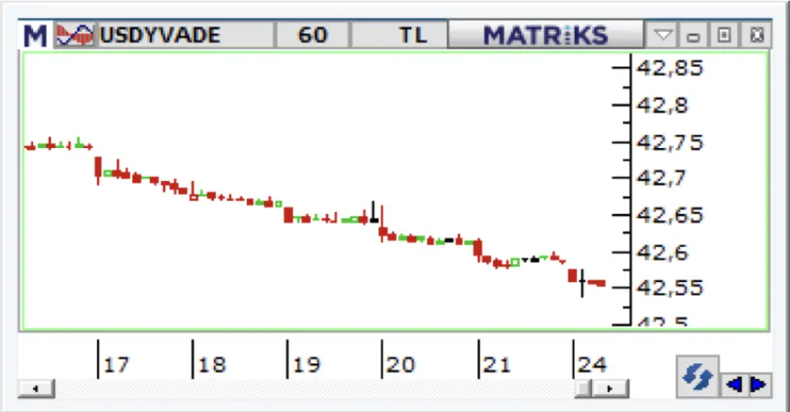Change the TL currency selector
The width and height of the screenshot is (790, 412).
413,35
